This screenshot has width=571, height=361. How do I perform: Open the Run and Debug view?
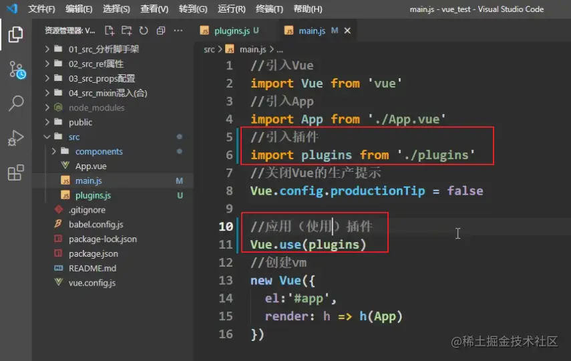tap(15, 138)
